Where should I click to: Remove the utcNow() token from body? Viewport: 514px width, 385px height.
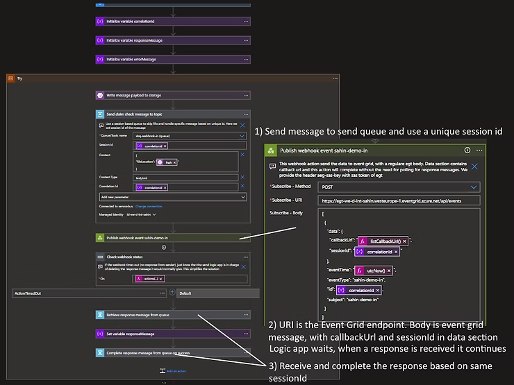point(390,270)
